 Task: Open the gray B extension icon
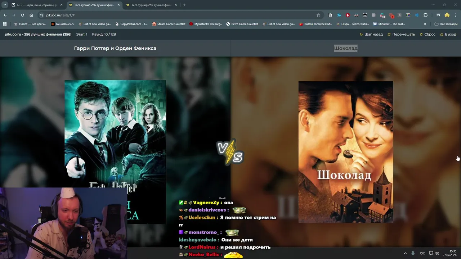[399, 15]
